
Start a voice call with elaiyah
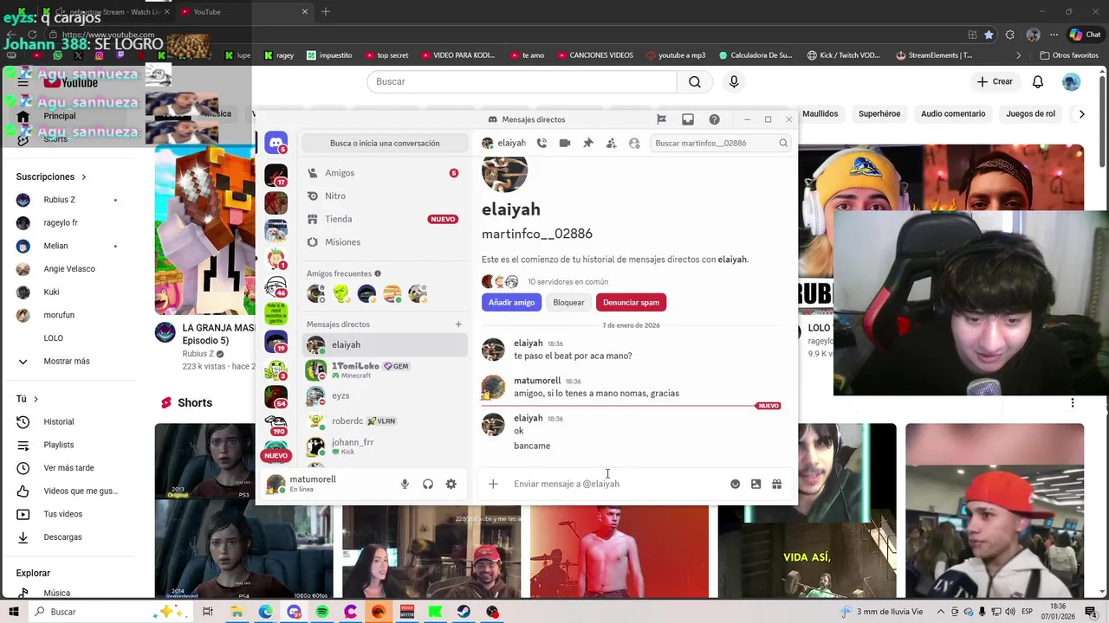(x=542, y=143)
